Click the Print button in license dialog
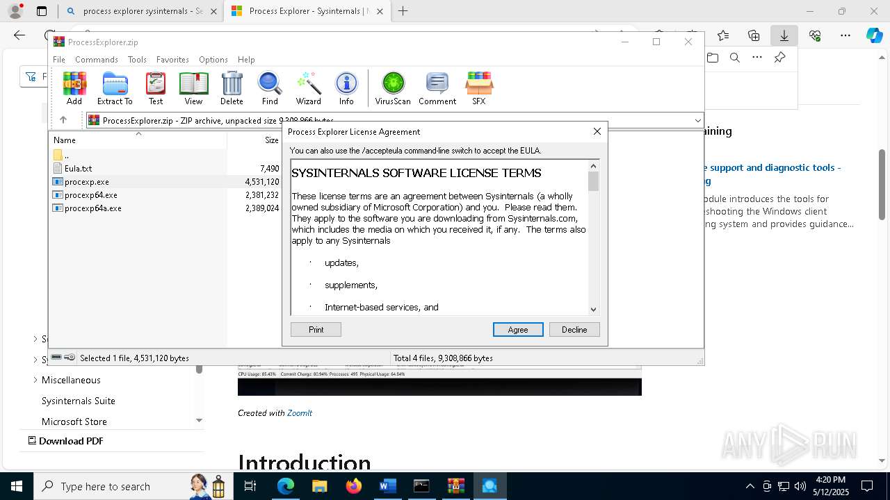Viewport: 890px width, 500px height. click(316, 329)
